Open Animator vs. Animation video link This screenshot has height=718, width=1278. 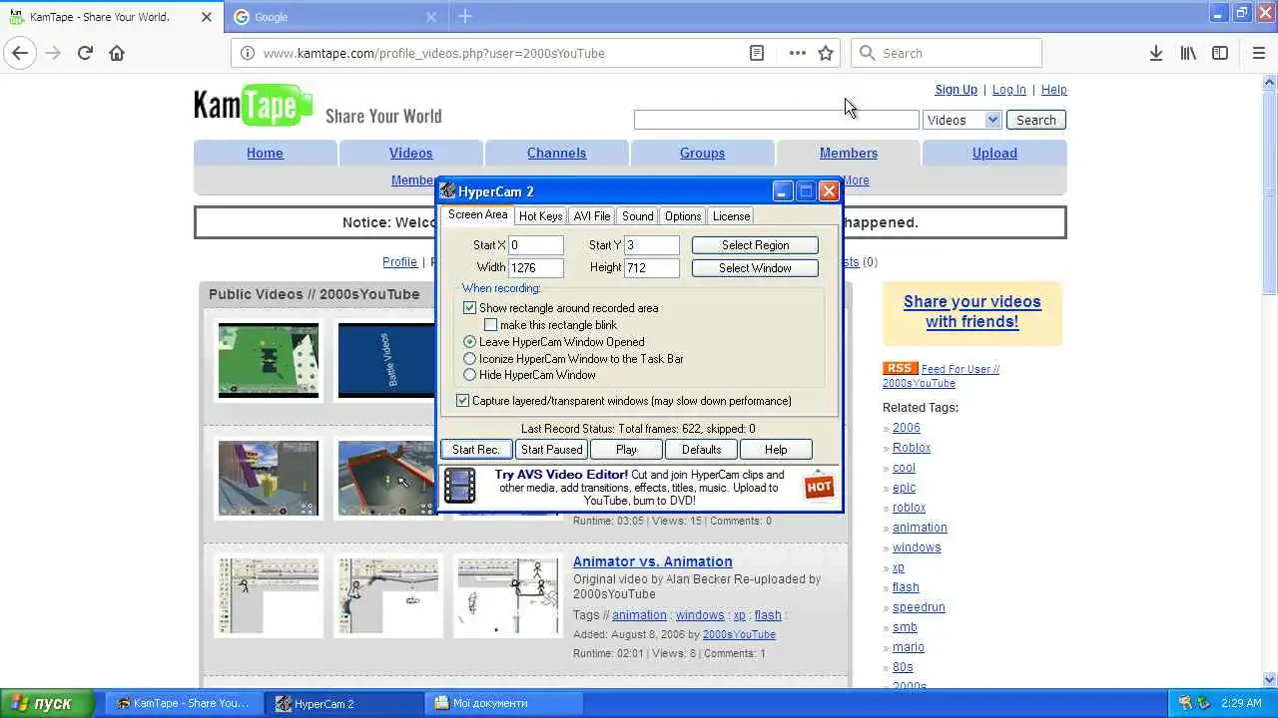[x=652, y=561]
